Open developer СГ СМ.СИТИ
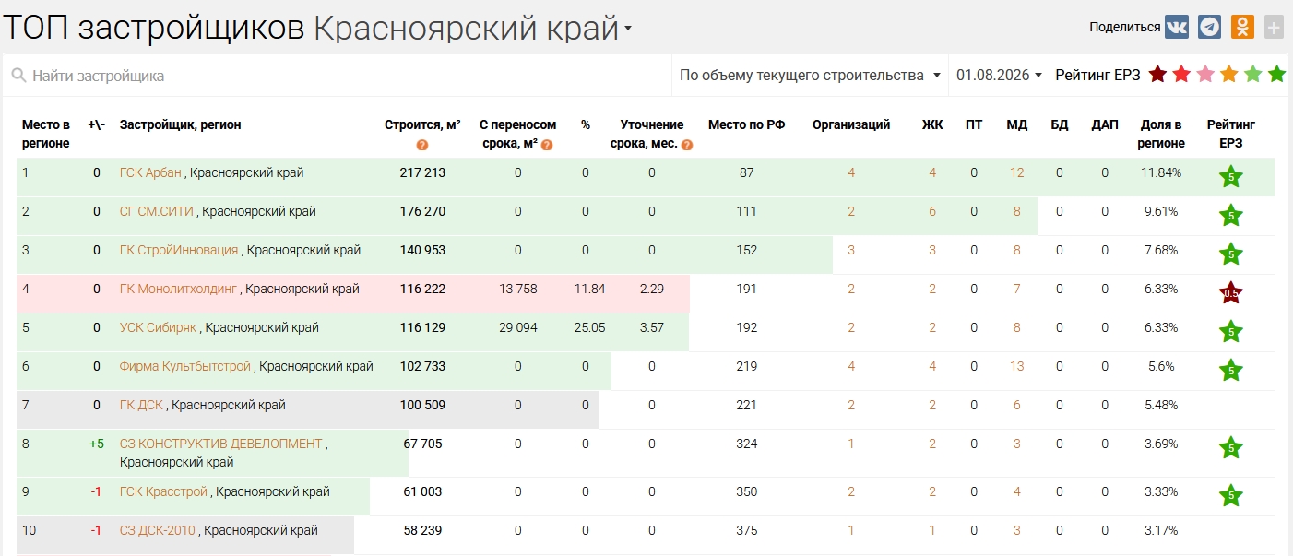The width and height of the screenshot is (1293, 556). point(157,211)
